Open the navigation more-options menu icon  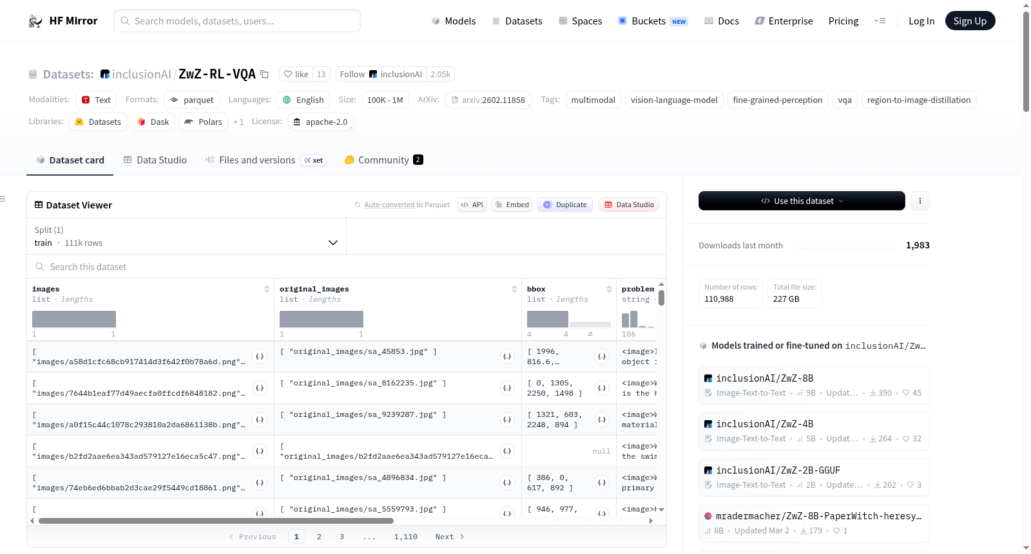click(880, 21)
